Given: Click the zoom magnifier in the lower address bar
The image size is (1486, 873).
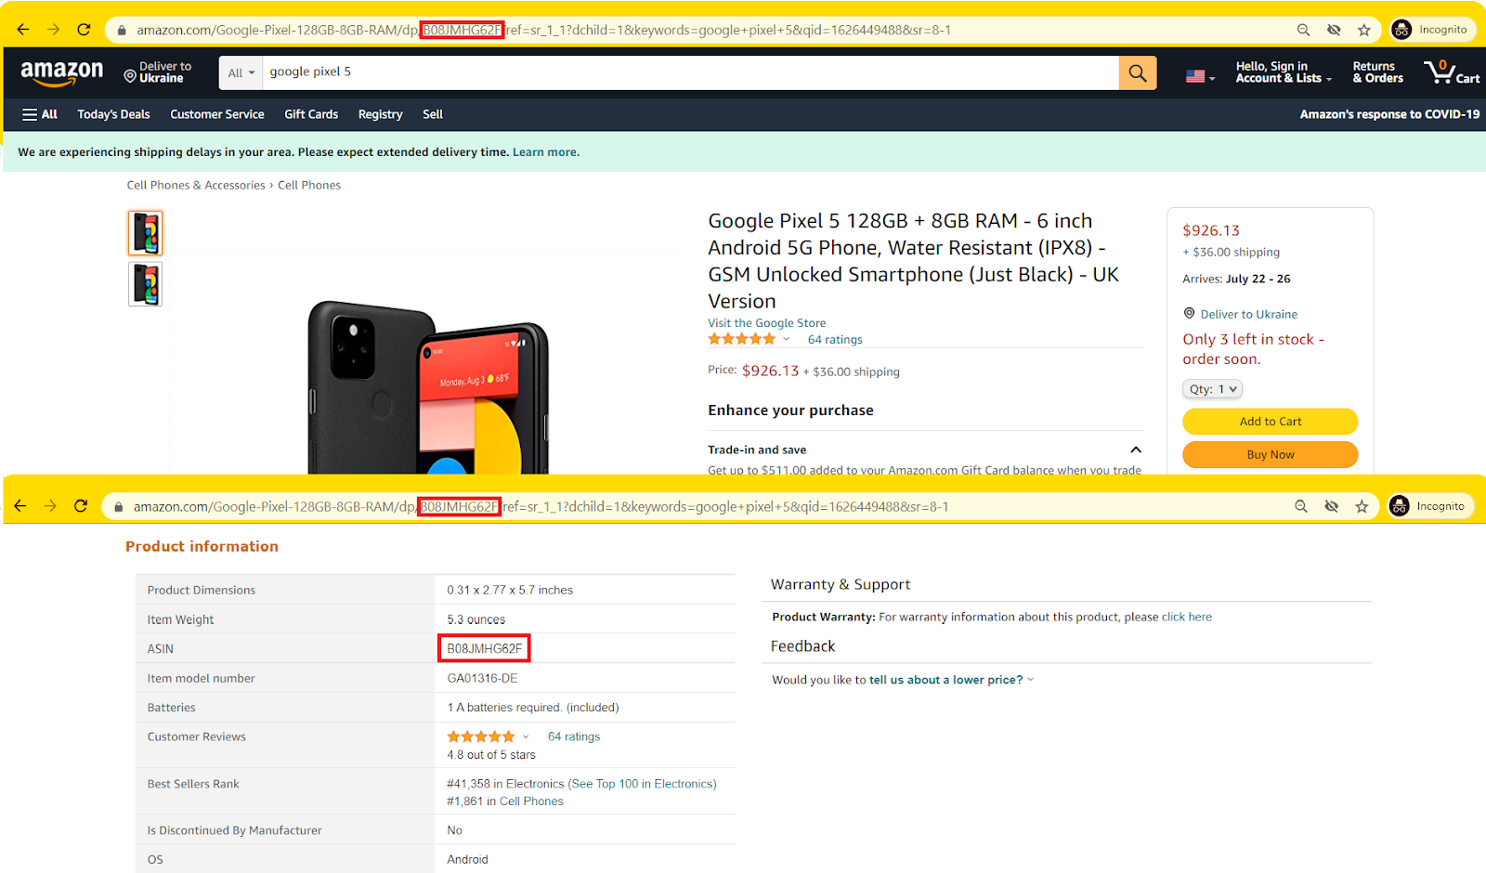Looking at the screenshot, I should coord(1300,506).
